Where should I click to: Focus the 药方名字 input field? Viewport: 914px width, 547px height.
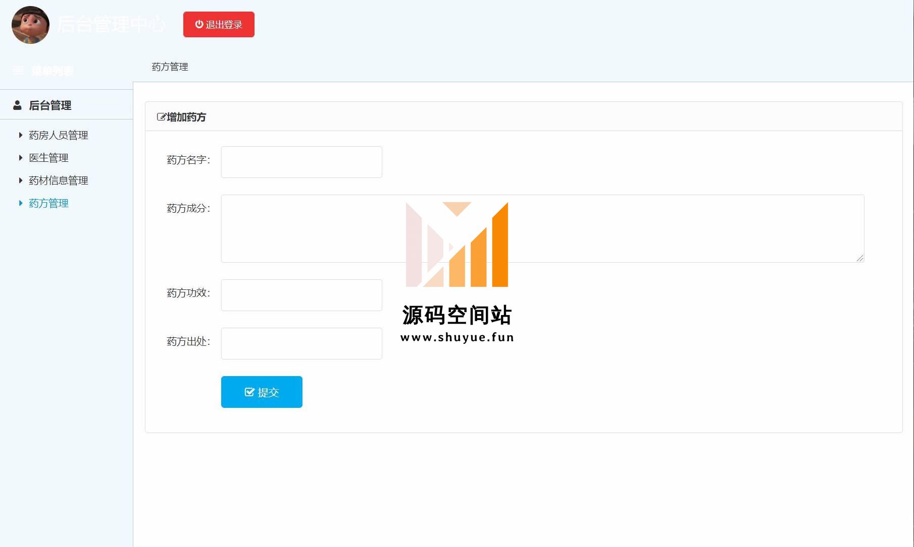(x=301, y=162)
